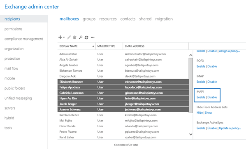Click Hide under Hide From Address Lists
246x152 pixels.
200,112
